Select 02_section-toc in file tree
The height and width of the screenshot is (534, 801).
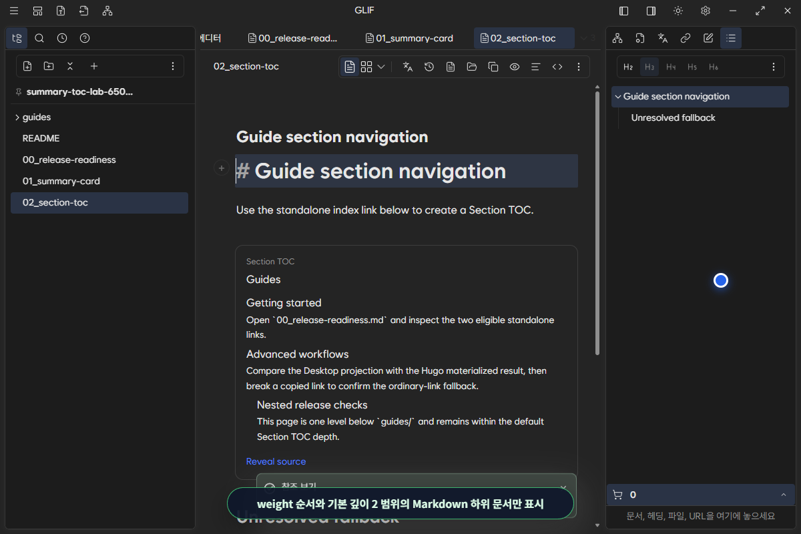pos(99,202)
